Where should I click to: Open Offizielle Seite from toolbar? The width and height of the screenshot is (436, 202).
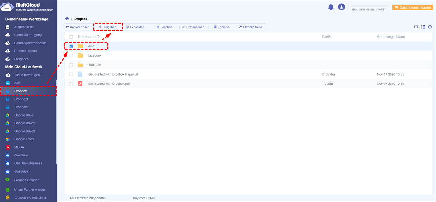point(250,27)
